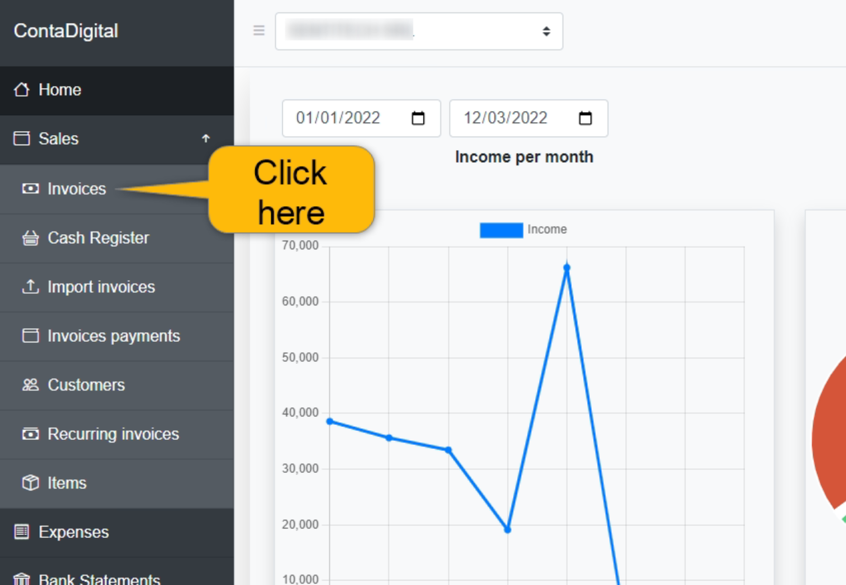Open the company selector dropdown
Screen dimensions: 846x585
(418, 31)
